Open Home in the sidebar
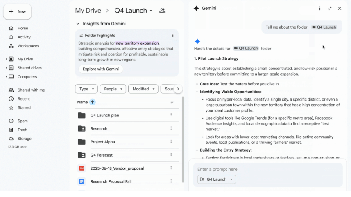This screenshot has width=351, height=197. tap(23, 28)
